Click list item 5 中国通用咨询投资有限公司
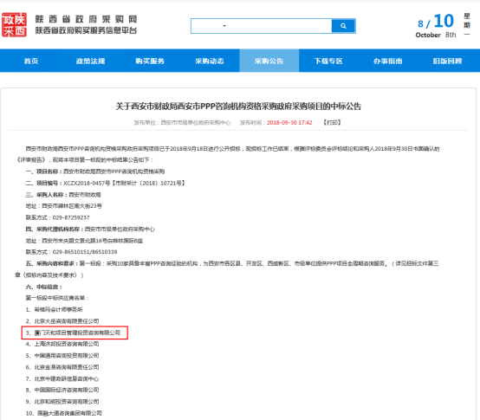This screenshot has height=420, width=480. coord(62,356)
